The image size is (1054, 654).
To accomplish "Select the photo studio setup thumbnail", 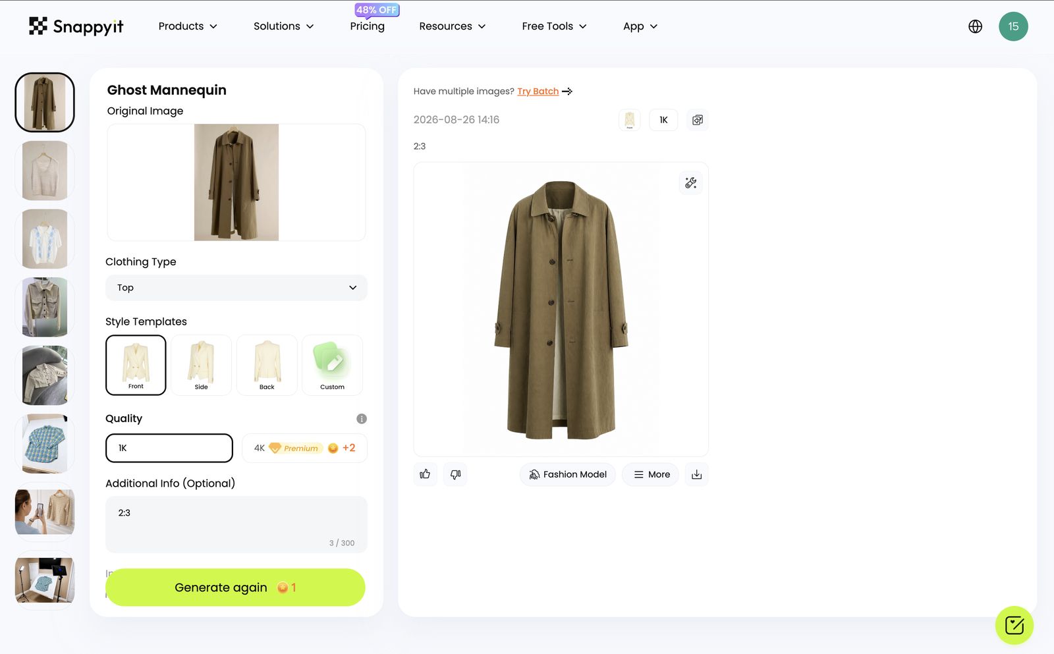I will tap(45, 580).
